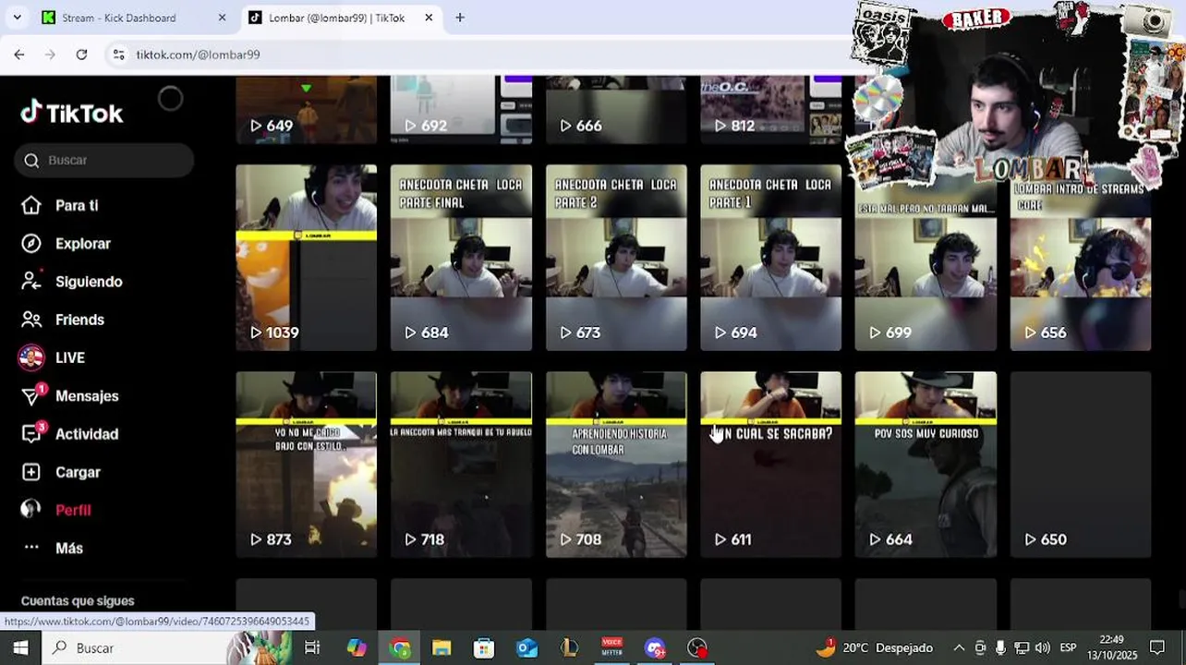Click the Cargar plus-square icon
The height and width of the screenshot is (665, 1186).
coord(31,472)
